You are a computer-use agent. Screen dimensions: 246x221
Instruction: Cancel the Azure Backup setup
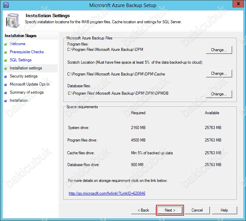(x=197, y=210)
